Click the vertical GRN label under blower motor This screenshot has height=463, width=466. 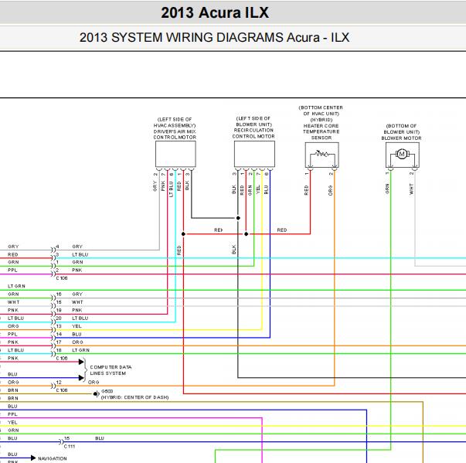[x=387, y=189]
